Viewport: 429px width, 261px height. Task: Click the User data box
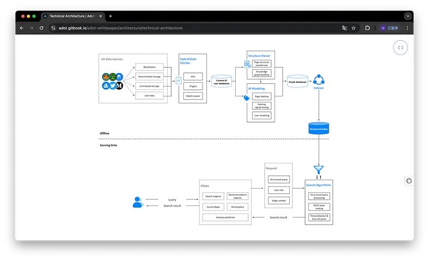150,95
